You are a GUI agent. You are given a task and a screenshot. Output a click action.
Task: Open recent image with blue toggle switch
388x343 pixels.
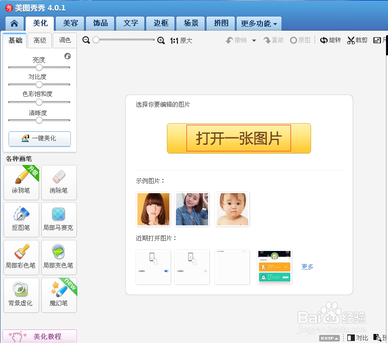[x=153, y=267]
